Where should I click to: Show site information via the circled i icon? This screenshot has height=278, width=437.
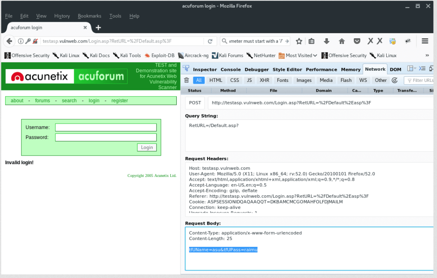coord(20,41)
